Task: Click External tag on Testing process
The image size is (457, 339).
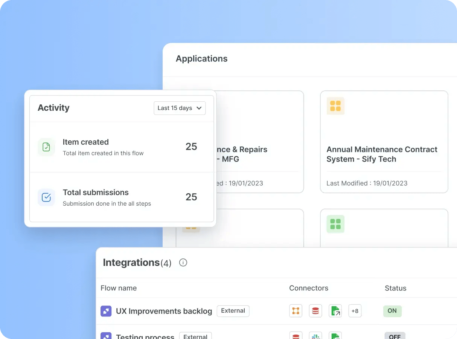Action: tap(195, 336)
